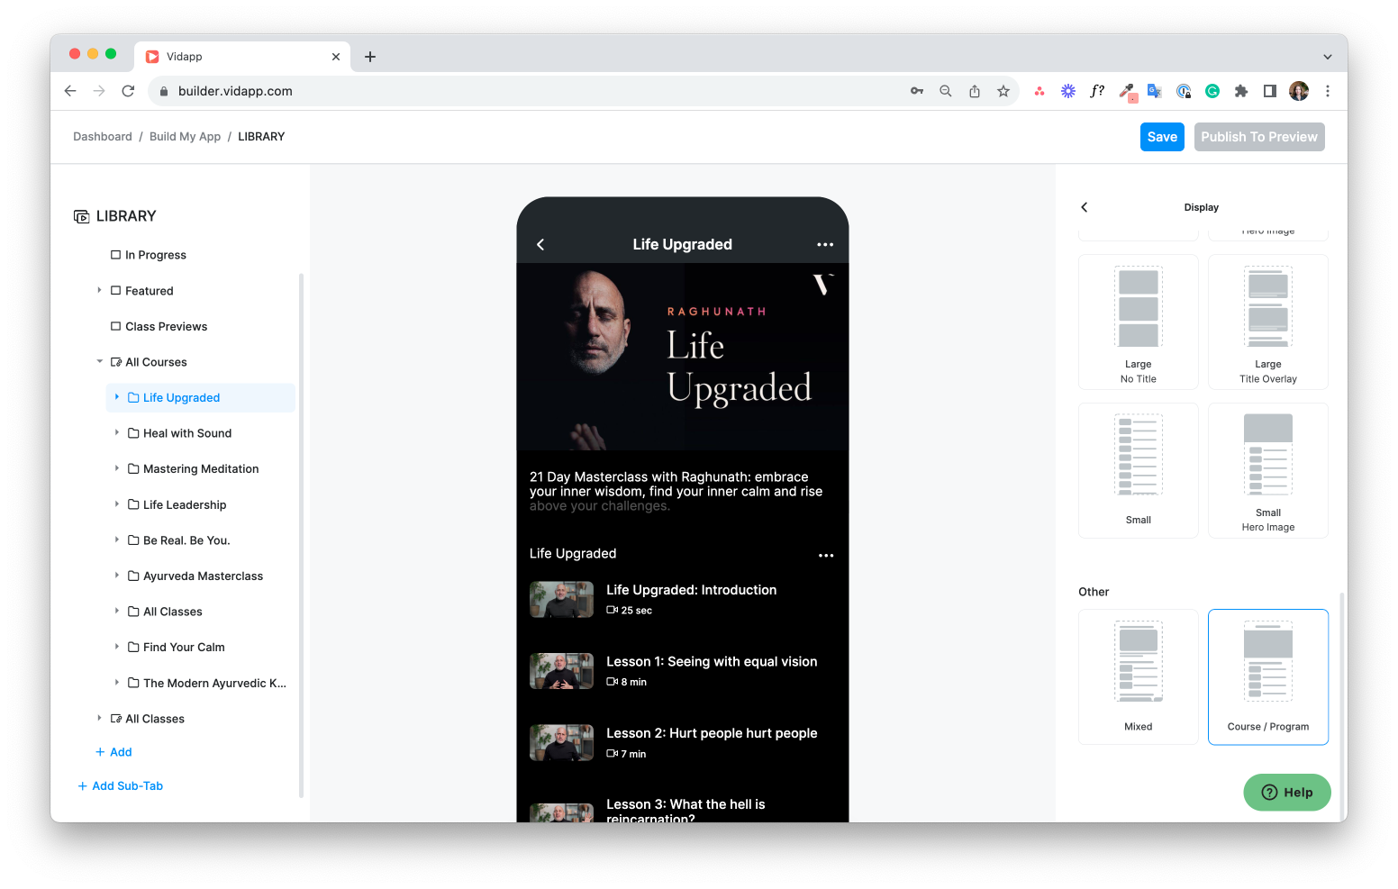Select the Mixed display option
The height and width of the screenshot is (889, 1398).
click(1138, 676)
